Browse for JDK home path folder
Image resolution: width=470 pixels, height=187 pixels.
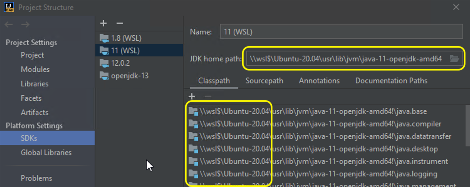(454, 58)
